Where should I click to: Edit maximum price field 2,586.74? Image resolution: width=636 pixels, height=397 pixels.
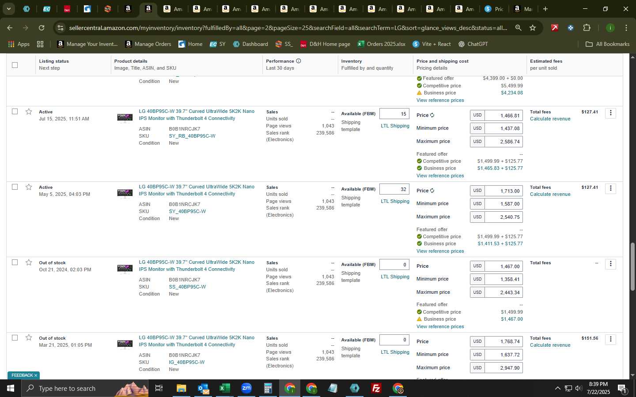pos(503,142)
